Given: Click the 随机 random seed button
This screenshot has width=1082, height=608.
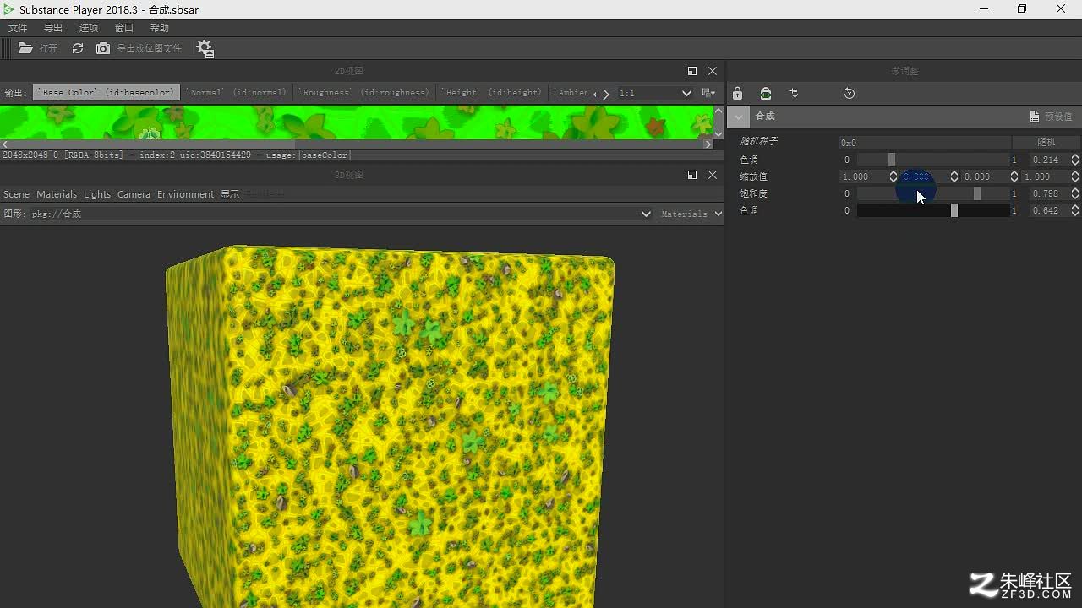Looking at the screenshot, I should pyautogui.click(x=1046, y=143).
